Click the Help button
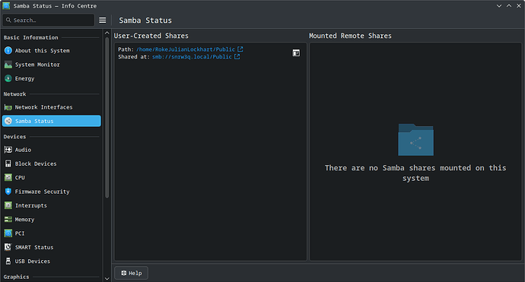 pyautogui.click(x=131, y=273)
